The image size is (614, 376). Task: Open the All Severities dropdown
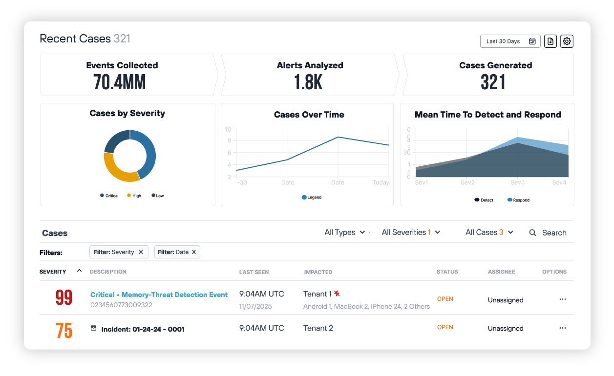411,232
